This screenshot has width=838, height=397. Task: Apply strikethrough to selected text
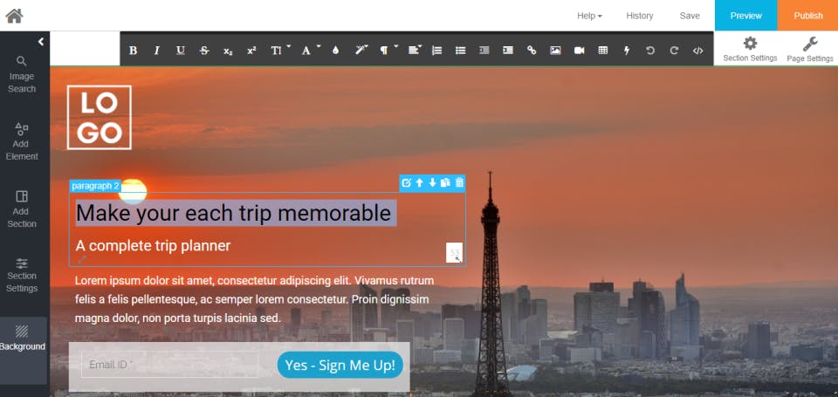(x=204, y=51)
